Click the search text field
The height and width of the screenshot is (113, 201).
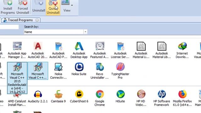pyautogui.click(x=9, y=27)
